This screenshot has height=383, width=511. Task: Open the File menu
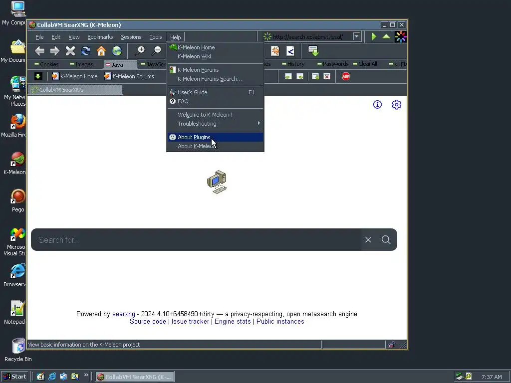[39, 37]
